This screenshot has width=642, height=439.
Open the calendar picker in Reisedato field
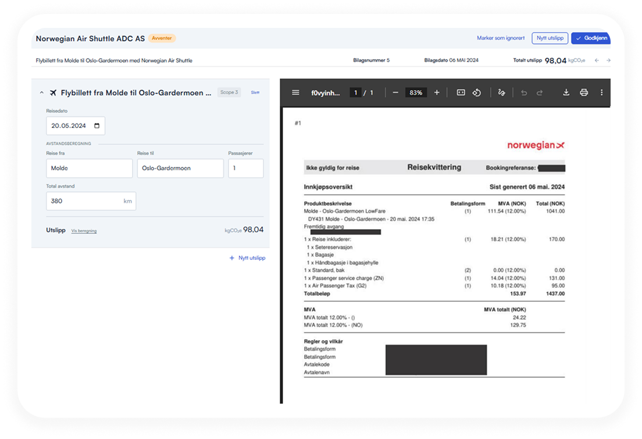tap(97, 126)
